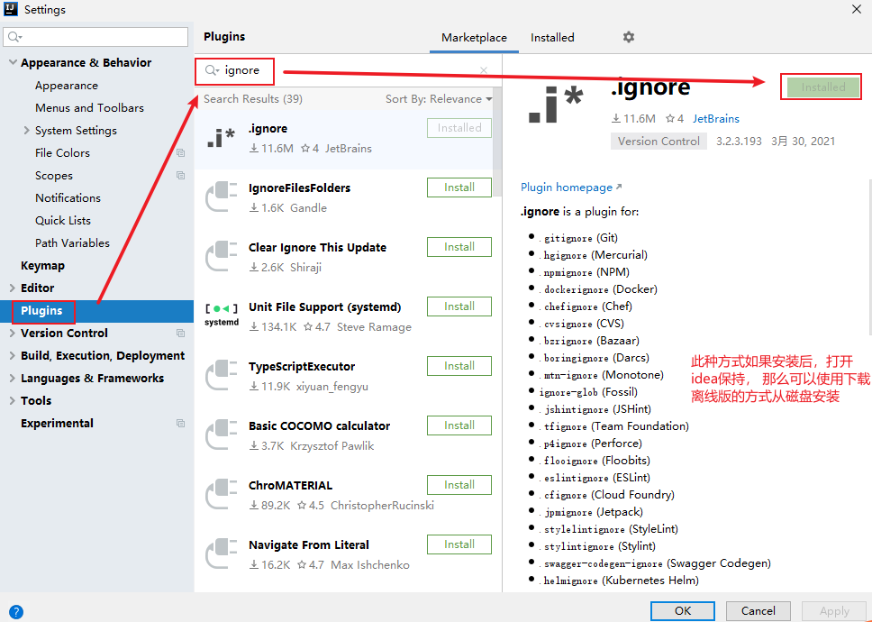Open Experimental settings
The image size is (872, 622).
click(x=57, y=423)
